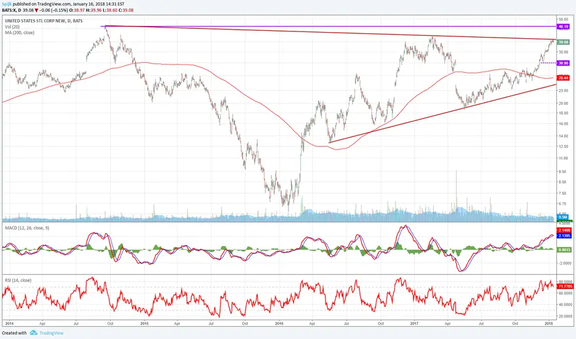Click the 2018 label on the time axis

point(549,324)
